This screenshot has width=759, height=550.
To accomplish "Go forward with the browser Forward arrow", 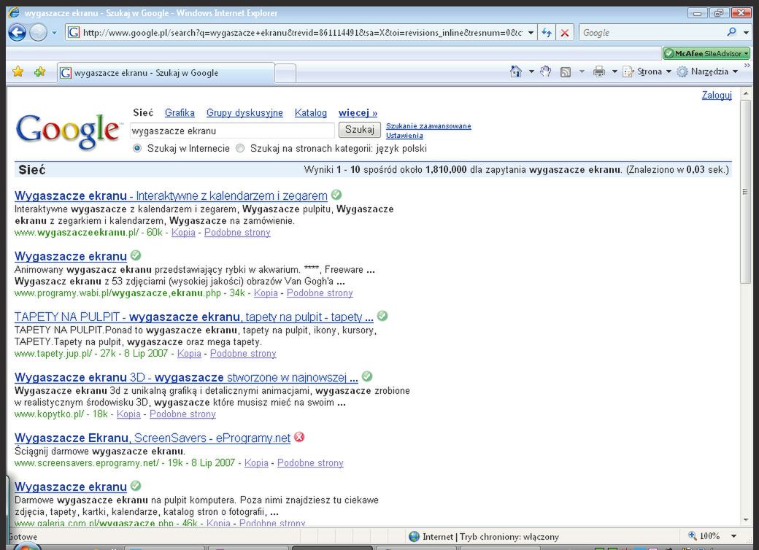I will (38, 33).
